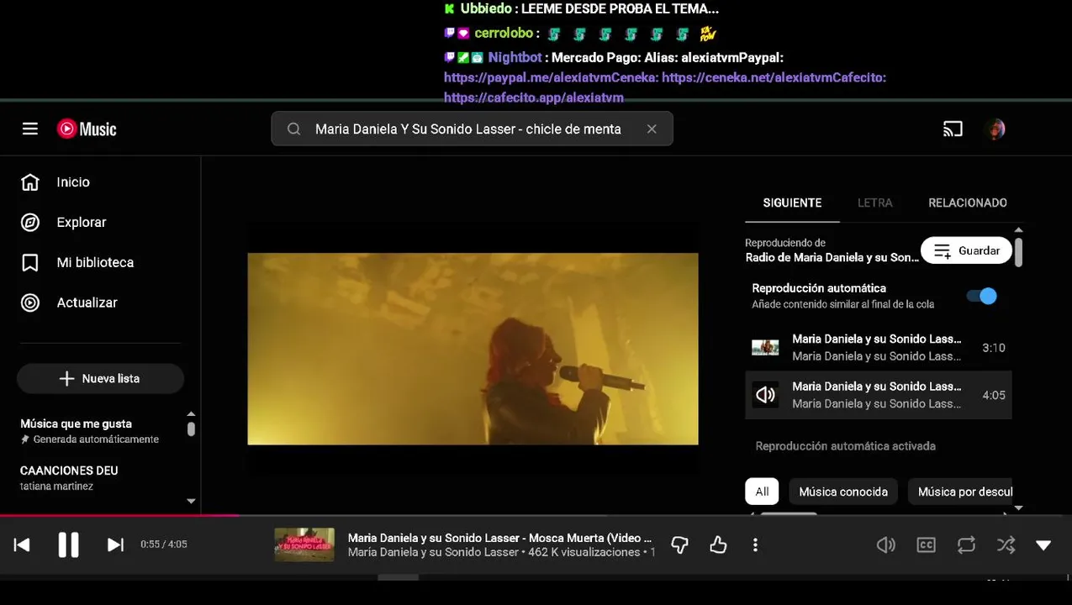
Task: Toggle repeat mode icon
Action: tap(966, 545)
